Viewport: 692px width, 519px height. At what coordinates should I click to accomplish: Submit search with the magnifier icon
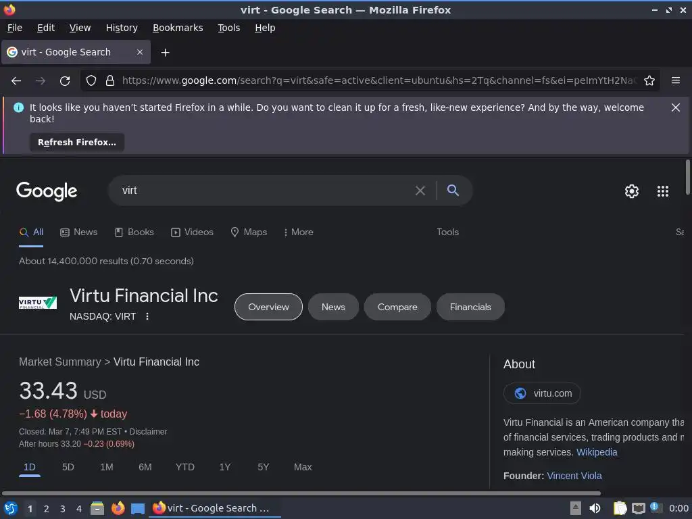coord(453,190)
